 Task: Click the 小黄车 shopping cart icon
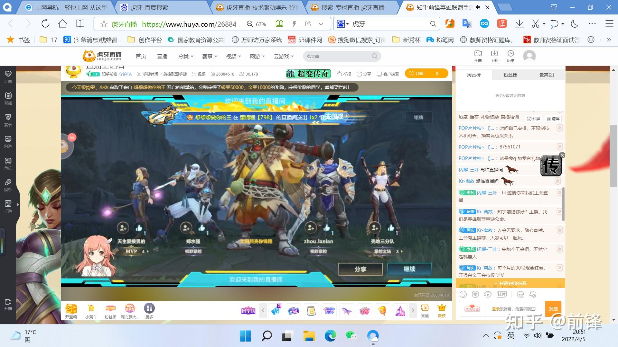(91, 309)
